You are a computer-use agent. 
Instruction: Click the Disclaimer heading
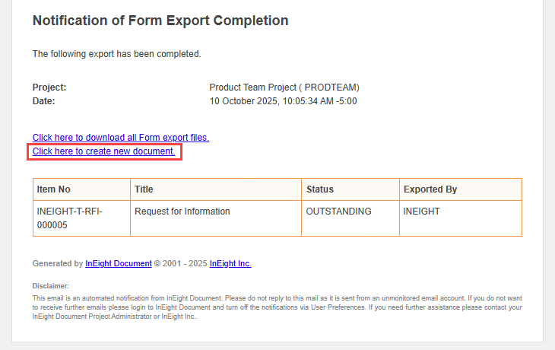point(51,286)
